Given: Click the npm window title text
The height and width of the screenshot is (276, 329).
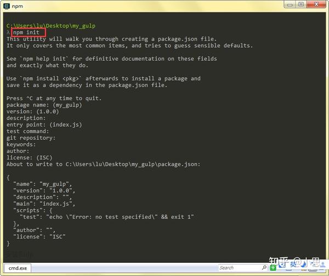Looking at the screenshot, I should tap(17, 6).
